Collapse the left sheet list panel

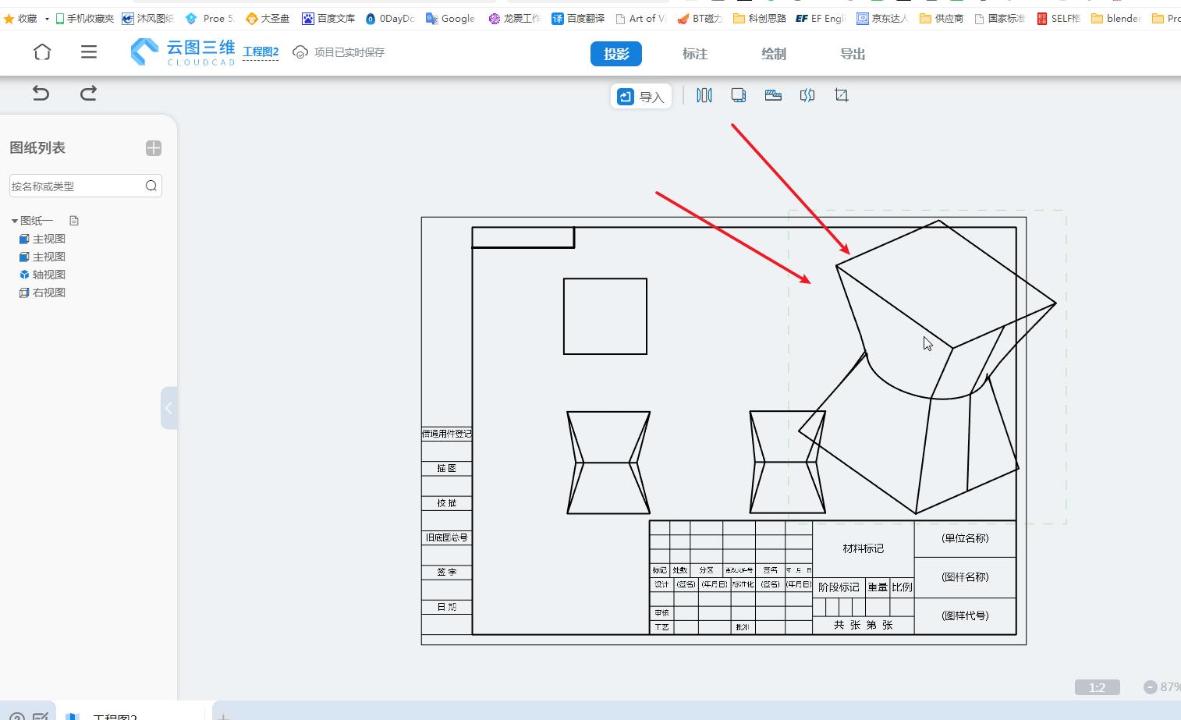pyautogui.click(x=168, y=408)
